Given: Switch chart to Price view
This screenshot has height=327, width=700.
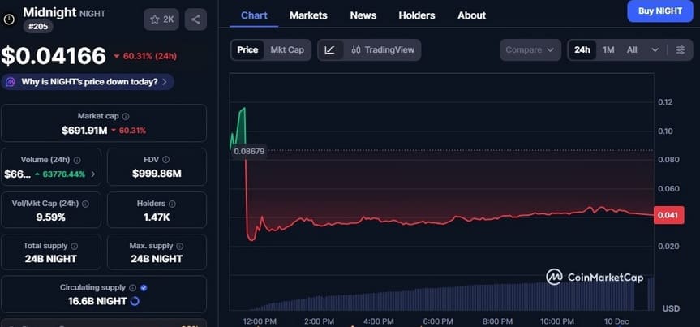Looking at the screenshot, I should 247,50.
